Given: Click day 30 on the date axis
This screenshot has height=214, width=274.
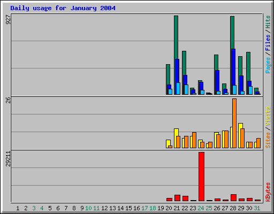Looking at the screenshot, I should click(x=249, y=208).
